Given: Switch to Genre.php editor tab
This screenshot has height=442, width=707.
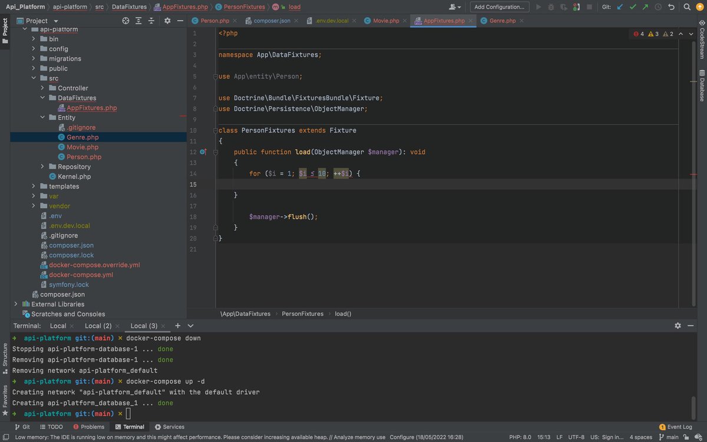Looking at the screenshot, I should 503,21.
